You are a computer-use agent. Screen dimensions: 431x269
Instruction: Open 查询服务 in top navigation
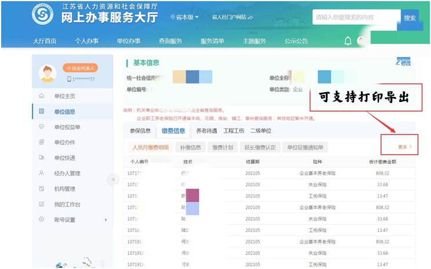tap(170, 41)
